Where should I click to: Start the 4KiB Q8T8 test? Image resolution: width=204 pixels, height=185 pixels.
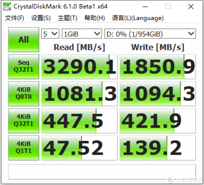click(x=23, y=94)
